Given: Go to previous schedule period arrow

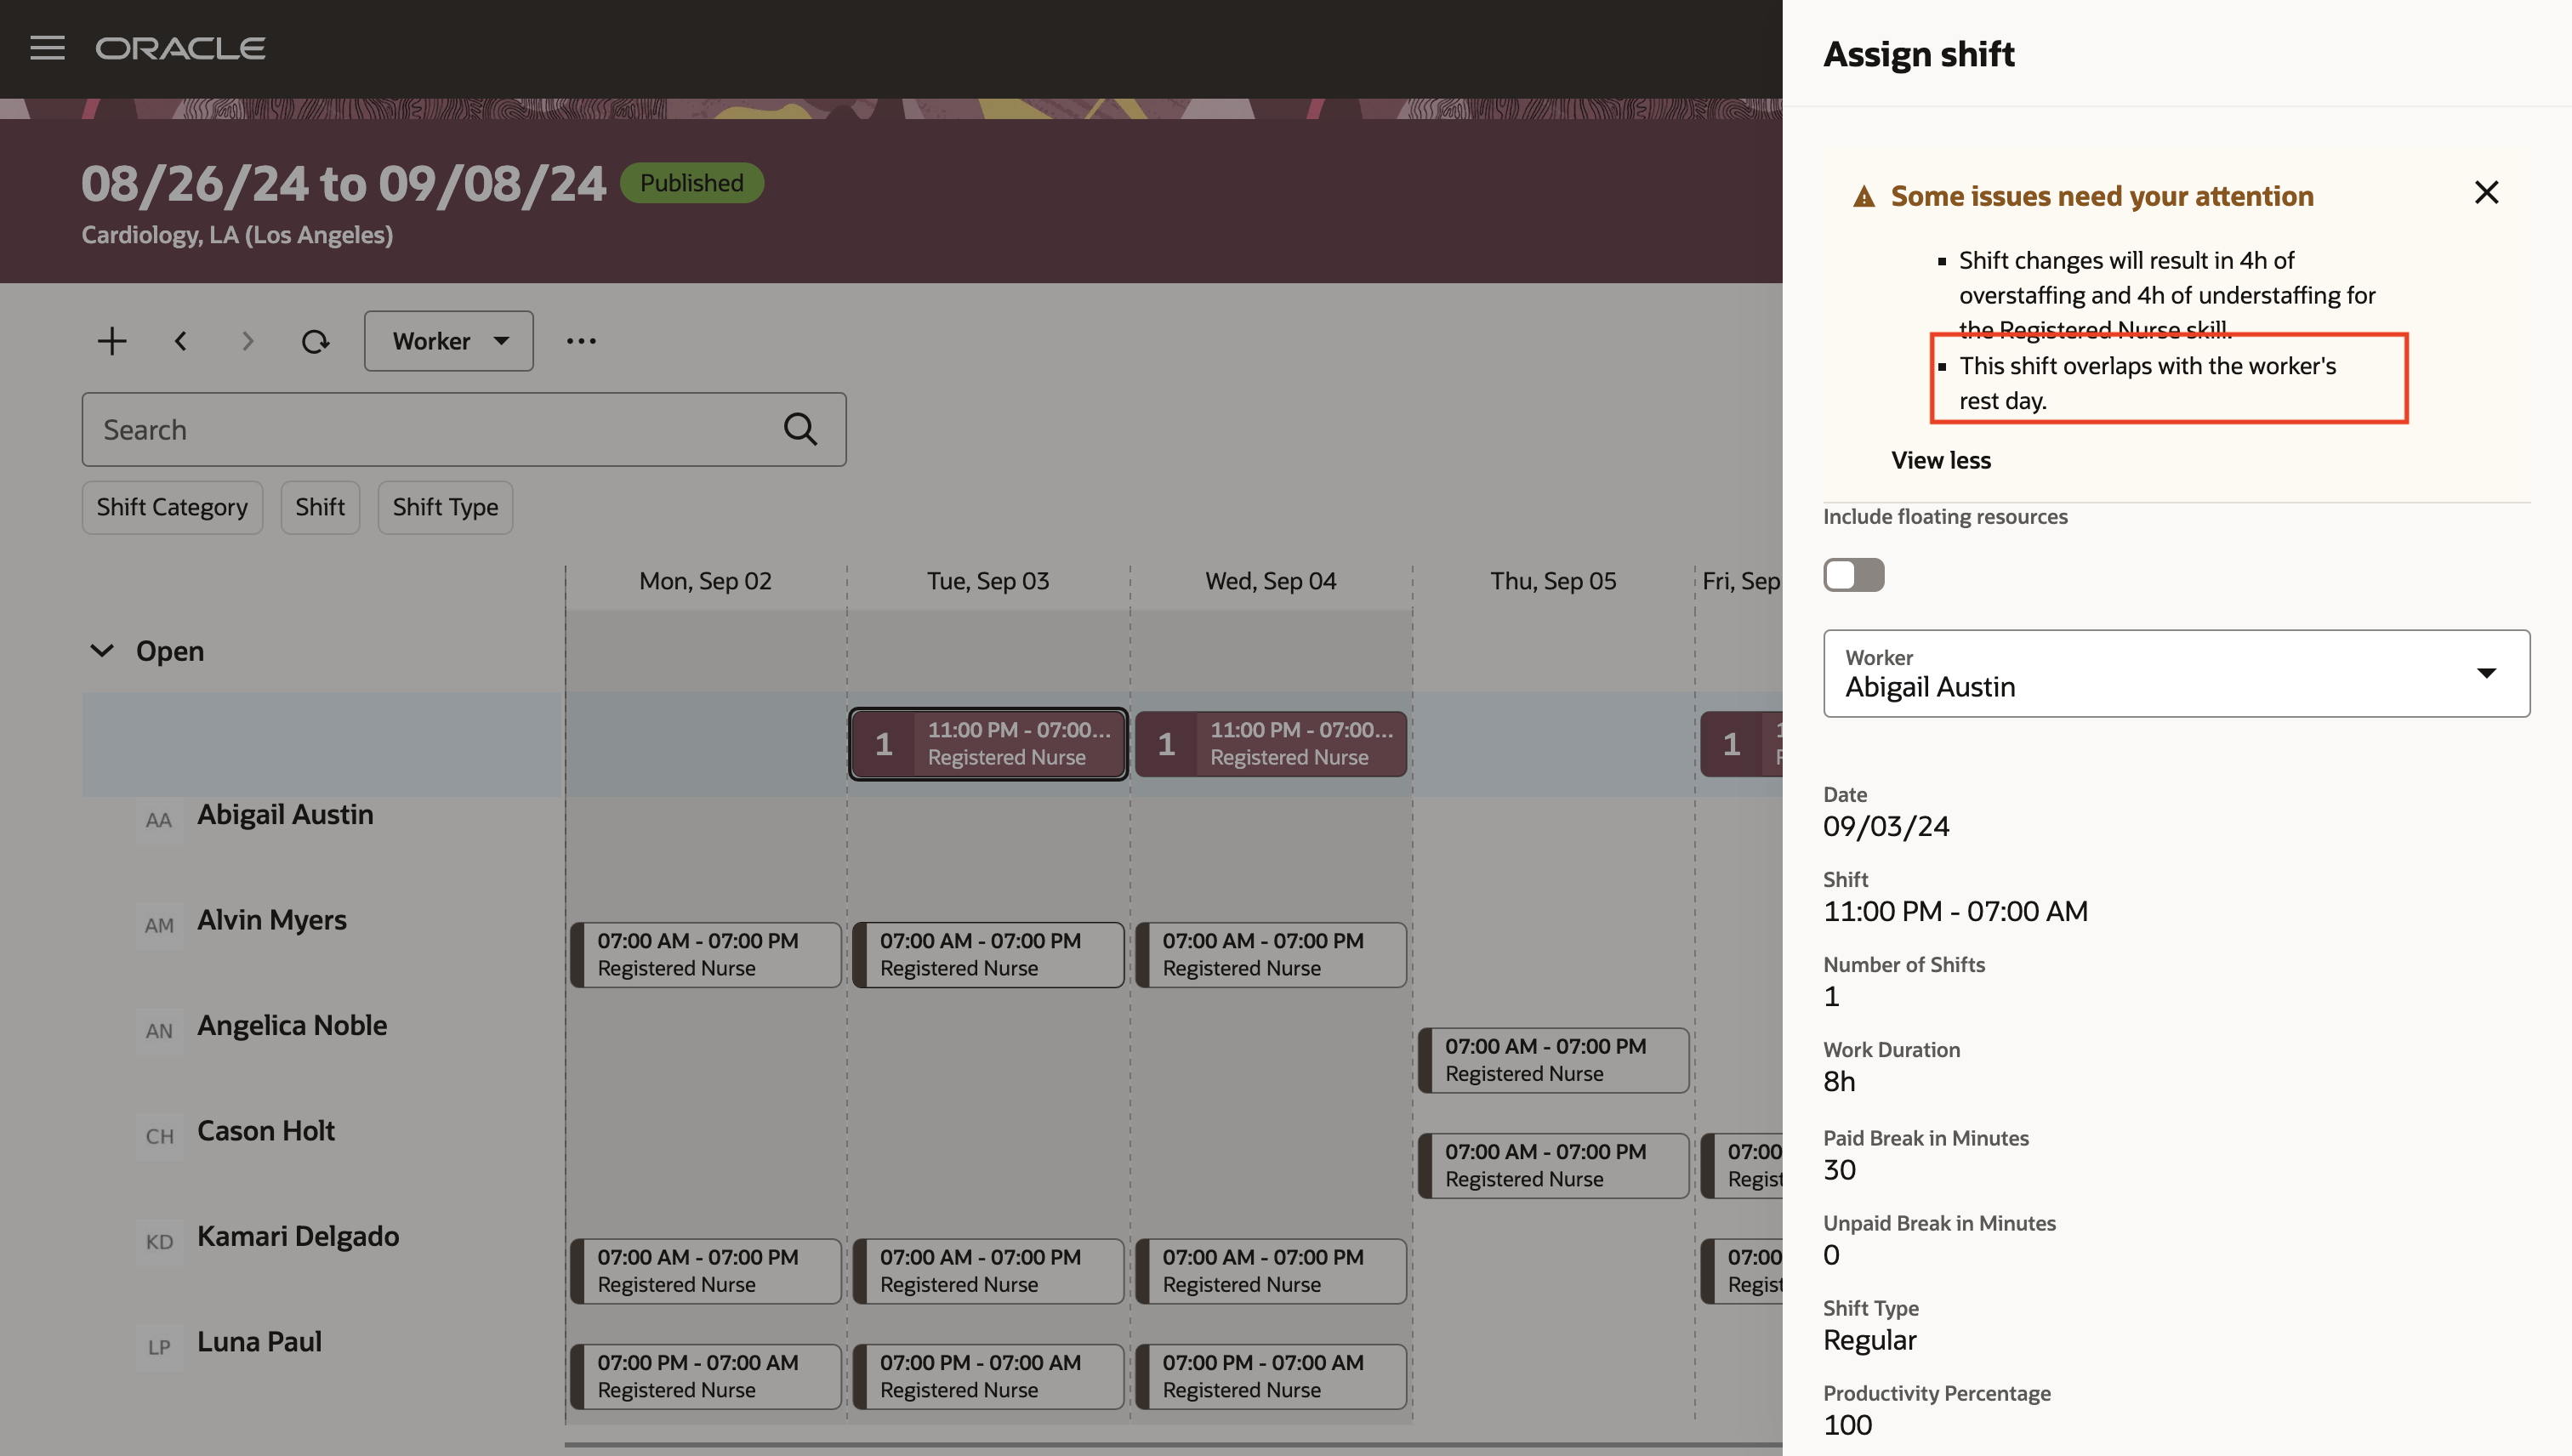Looking at the screenshot, I should 180,341.
